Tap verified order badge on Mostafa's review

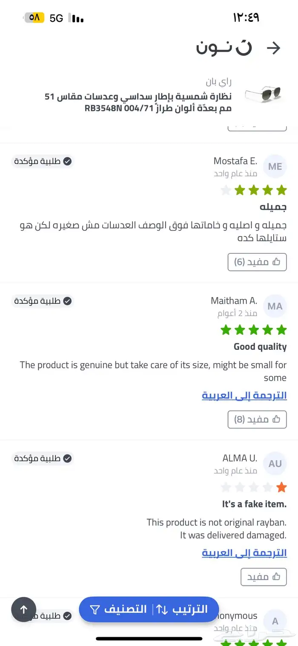click(43, 161)
